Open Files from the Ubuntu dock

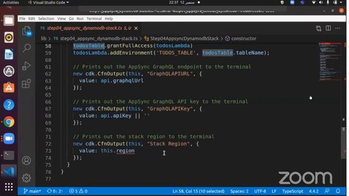(9, 21)
